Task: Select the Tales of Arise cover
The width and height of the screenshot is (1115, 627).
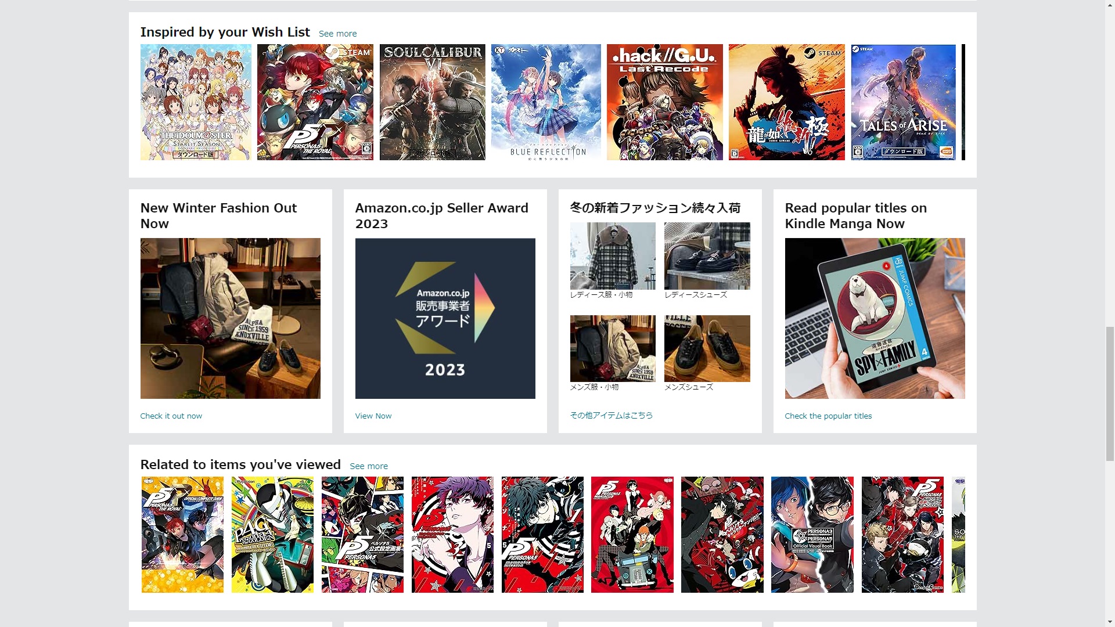Action: pos(903,102)
